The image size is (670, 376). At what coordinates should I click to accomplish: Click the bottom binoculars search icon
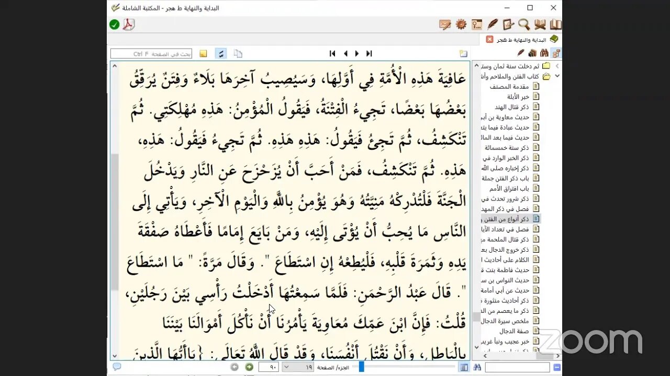click(x=477, y=368)
